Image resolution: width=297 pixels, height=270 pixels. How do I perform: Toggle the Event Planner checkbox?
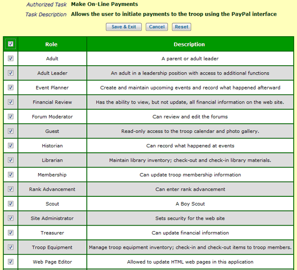pos(11,88)
